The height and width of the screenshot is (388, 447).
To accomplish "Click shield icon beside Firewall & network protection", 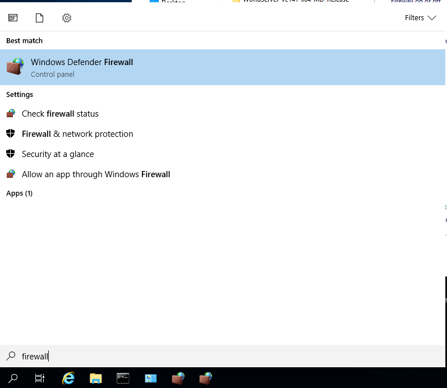I will [11, 133].
